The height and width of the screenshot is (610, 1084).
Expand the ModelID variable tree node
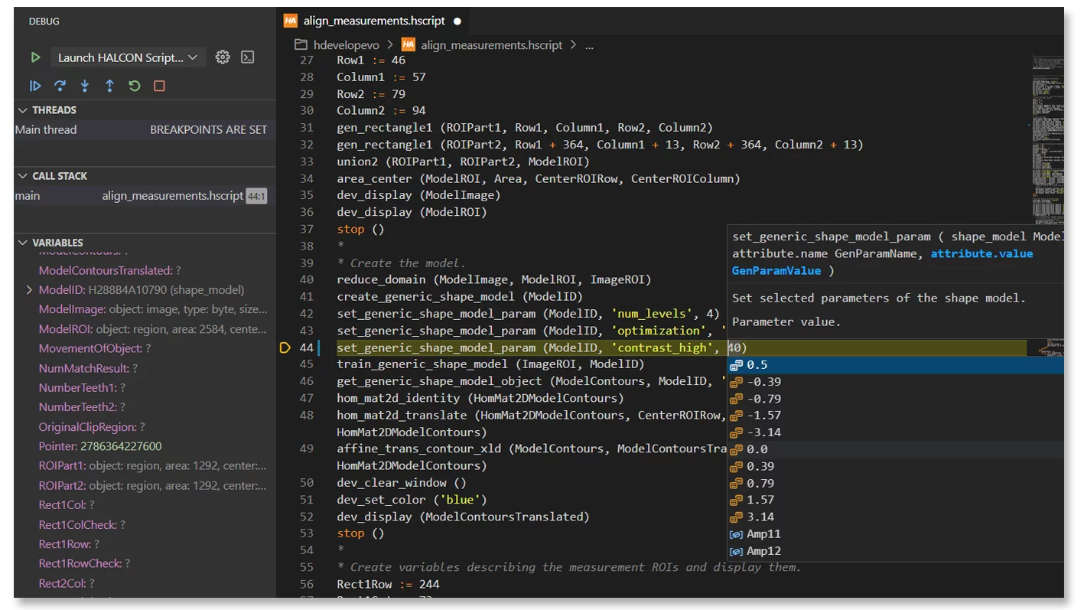pyautogui.click(x=29, y=290)
